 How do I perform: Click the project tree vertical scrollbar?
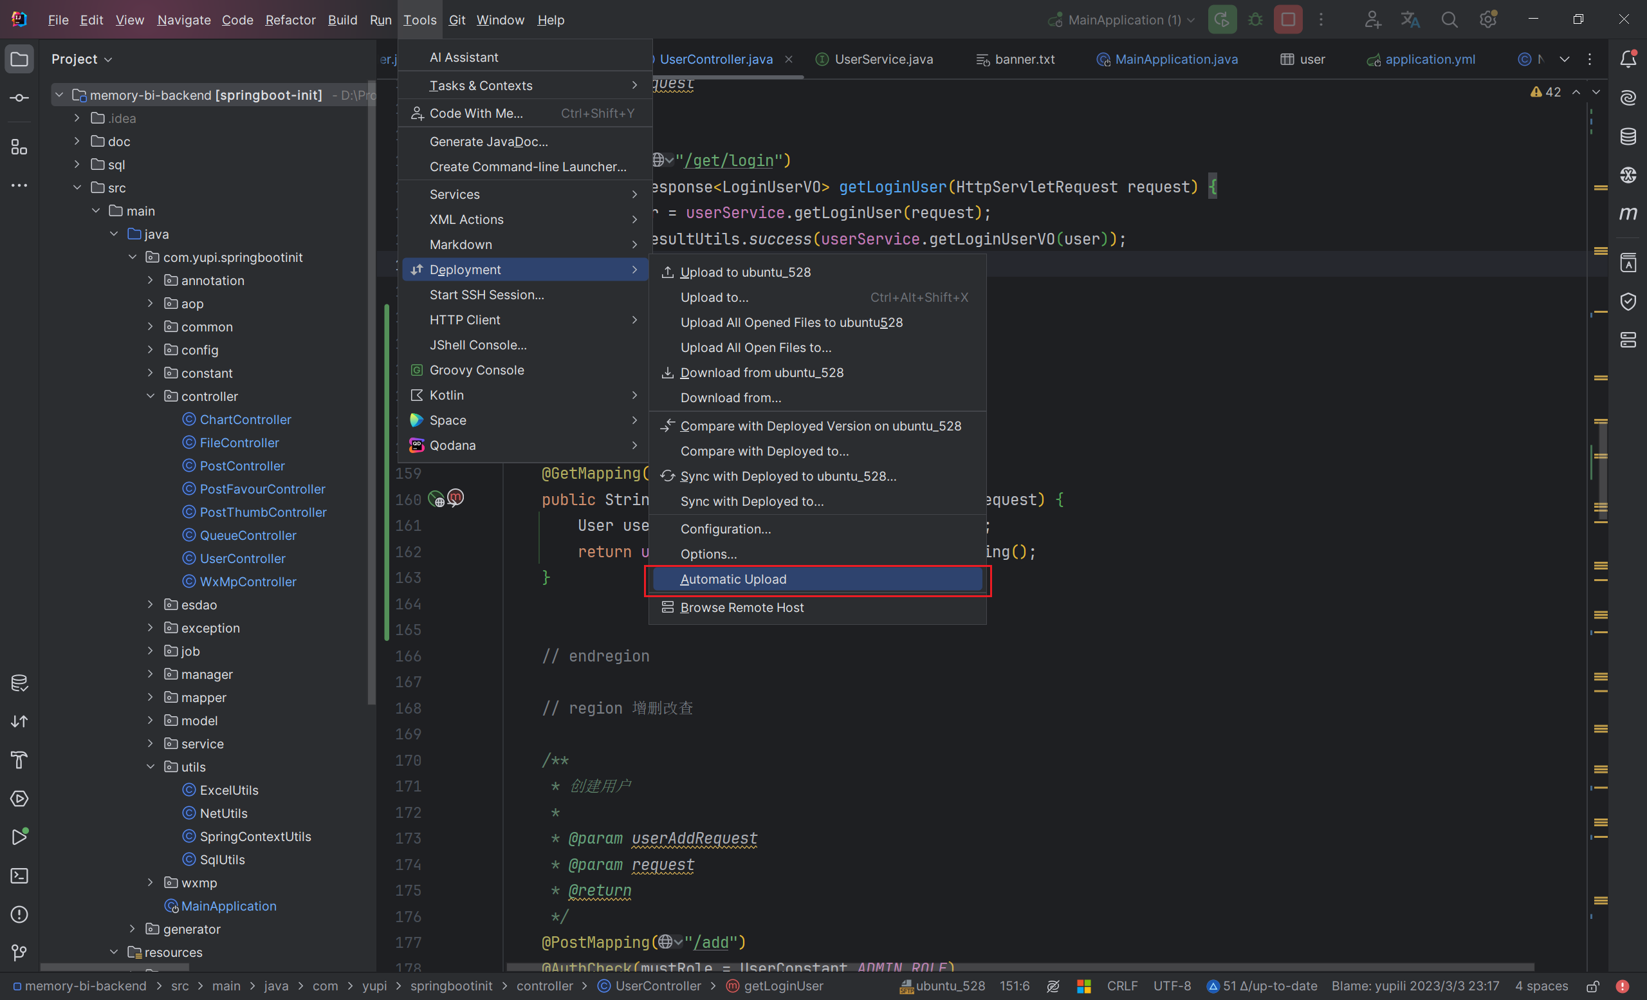pyautogui.click(x=372, y=394)
